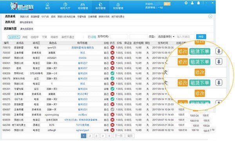Click the gray check status for row 694867
This screenshot has width=235, height=141.
click(112, 109)
